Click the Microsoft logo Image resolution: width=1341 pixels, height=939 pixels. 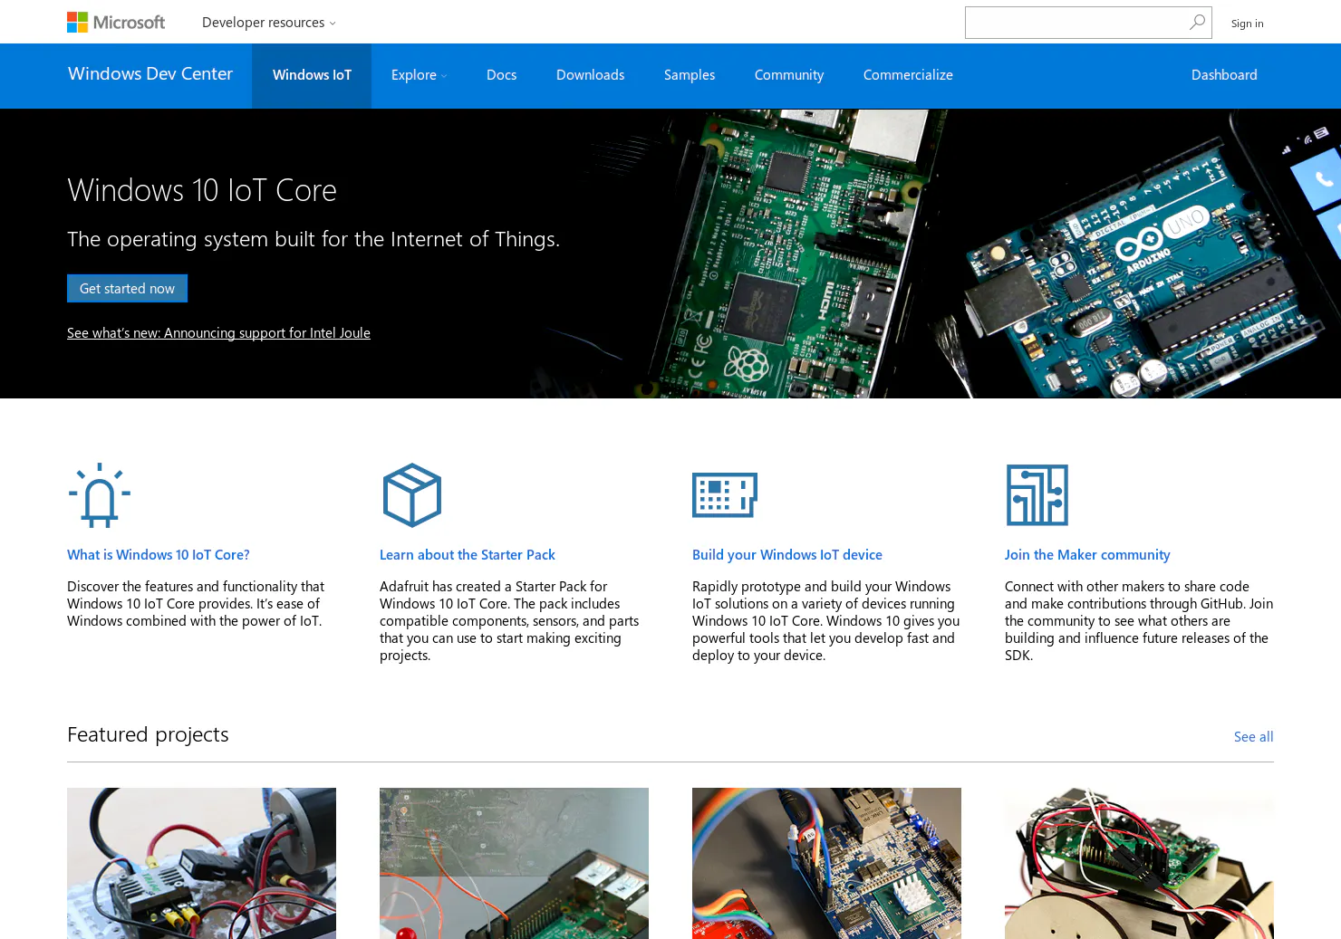point(116,22)
